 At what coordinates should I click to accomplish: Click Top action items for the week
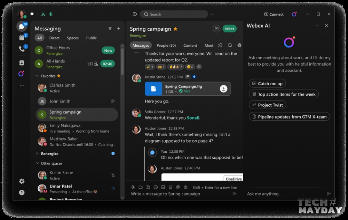[x=284, y=94]
